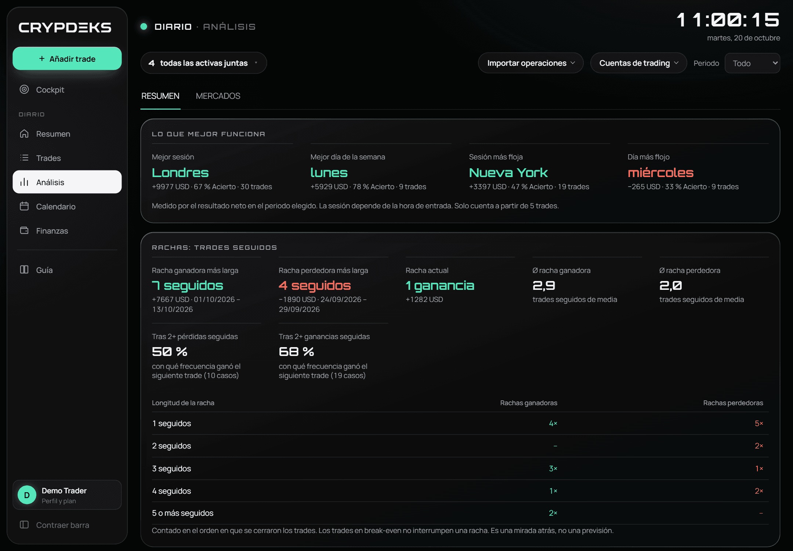Click the Contraer barra button

(x=67, y=525)
